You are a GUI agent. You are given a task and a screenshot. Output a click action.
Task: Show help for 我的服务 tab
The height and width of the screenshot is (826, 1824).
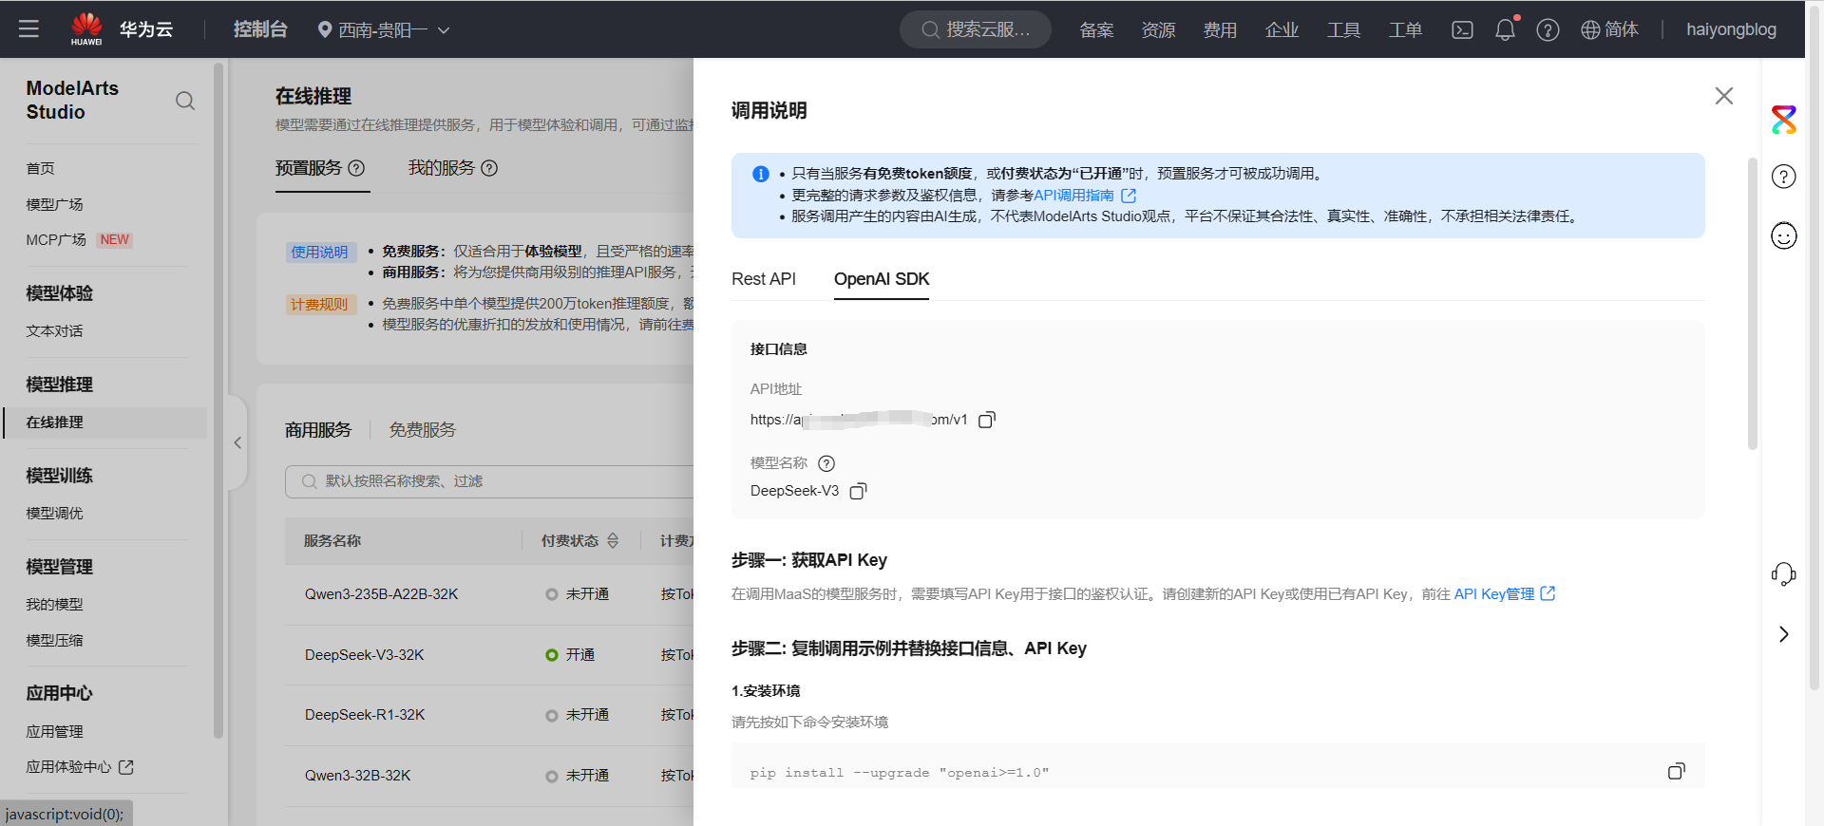tap(489, 168)
